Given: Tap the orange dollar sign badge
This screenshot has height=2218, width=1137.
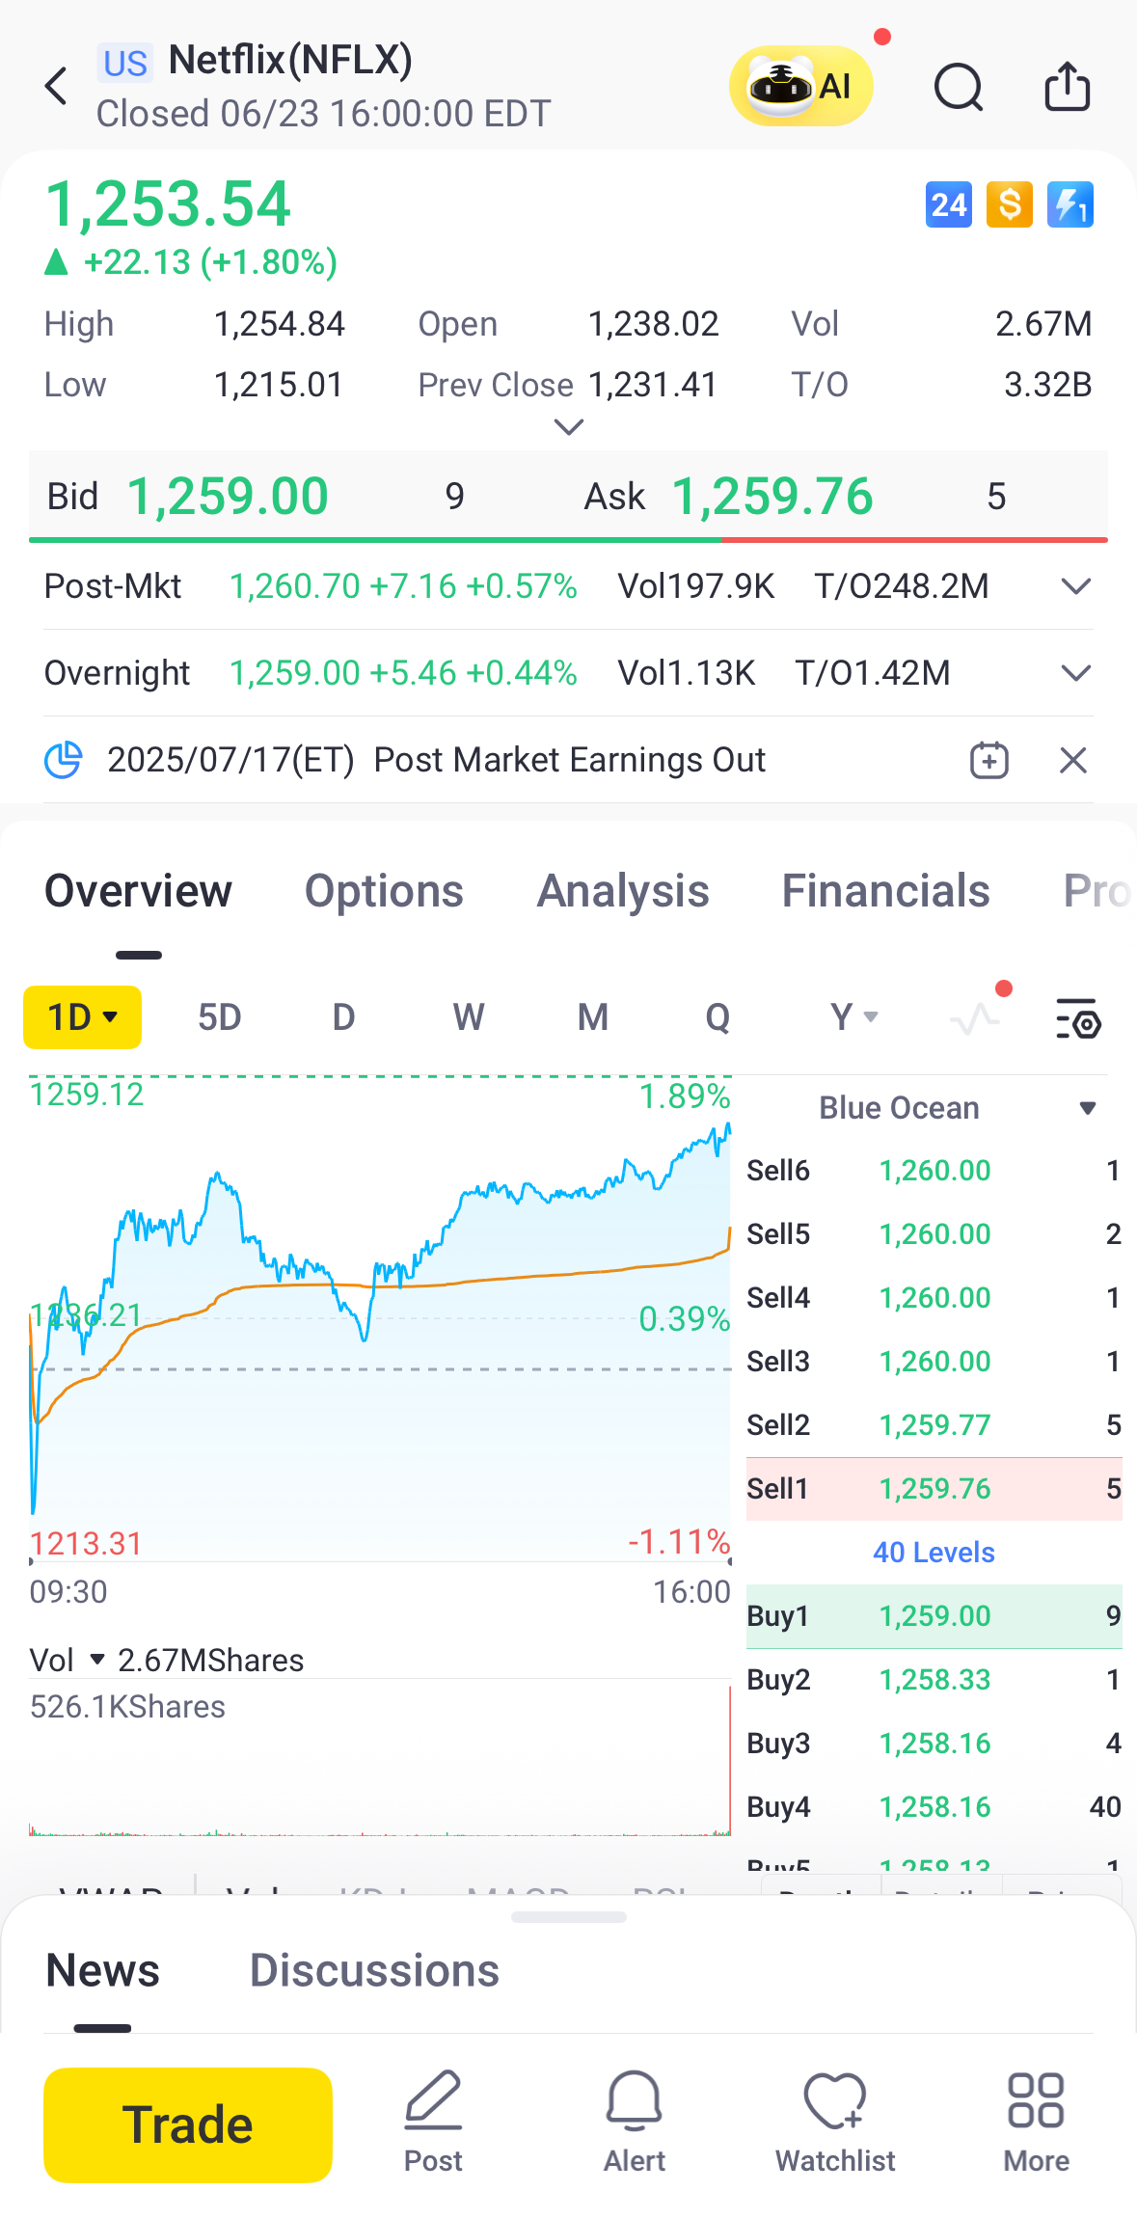Looking at the screenshot, I should pyautogui.click(x=1010, y=204).
